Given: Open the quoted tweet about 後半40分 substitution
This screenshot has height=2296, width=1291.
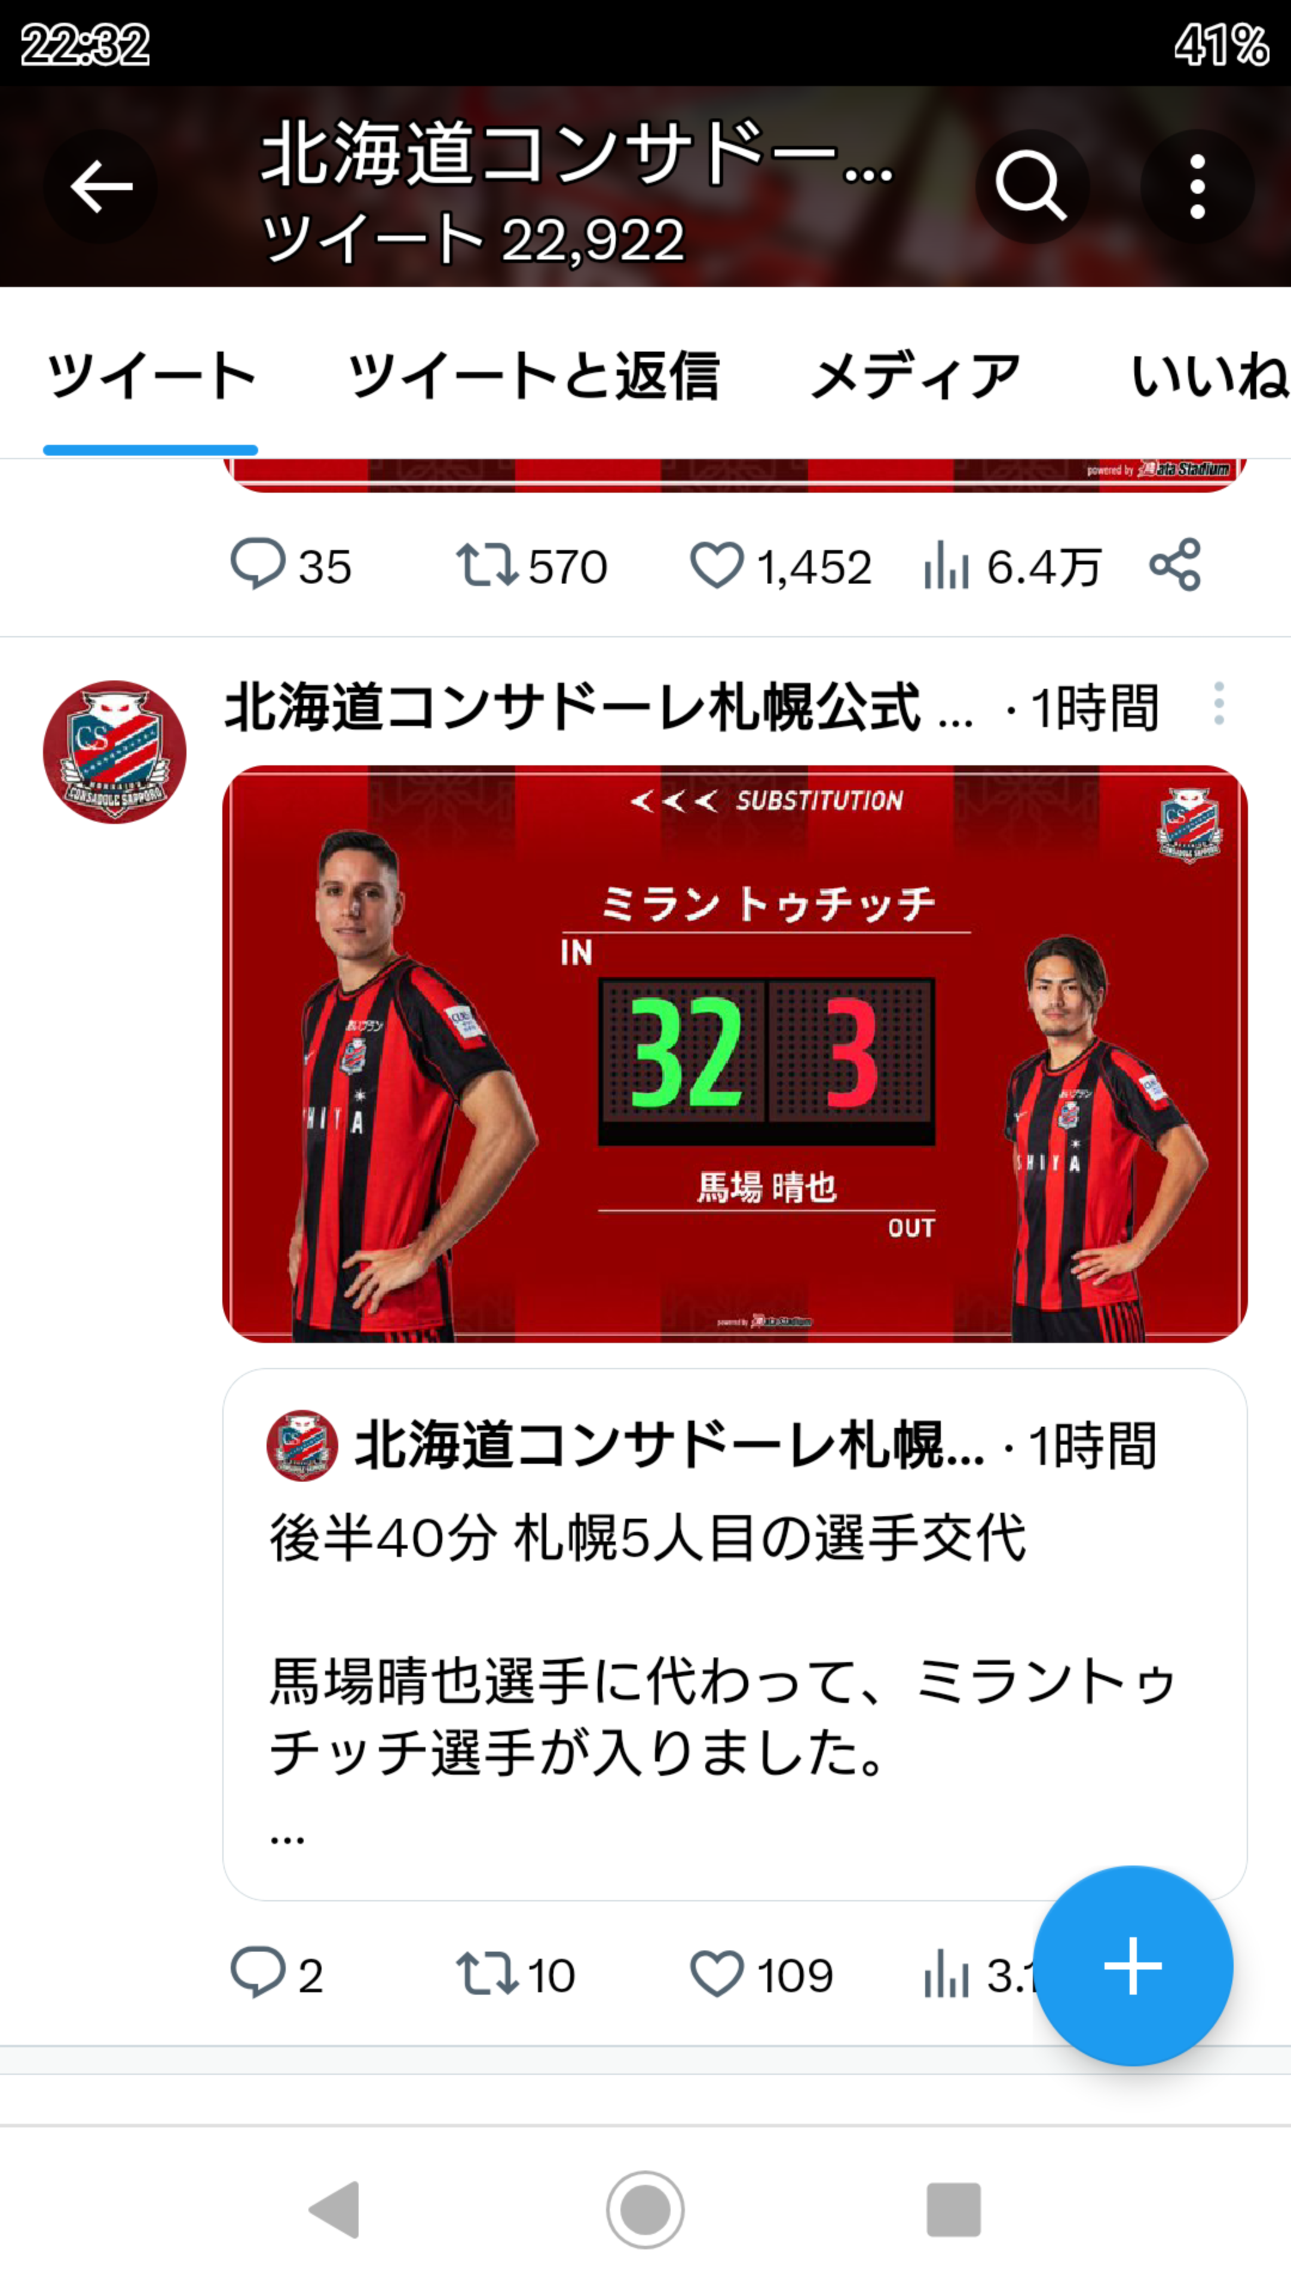Looking at the screenshot, I should point(734,1635).
